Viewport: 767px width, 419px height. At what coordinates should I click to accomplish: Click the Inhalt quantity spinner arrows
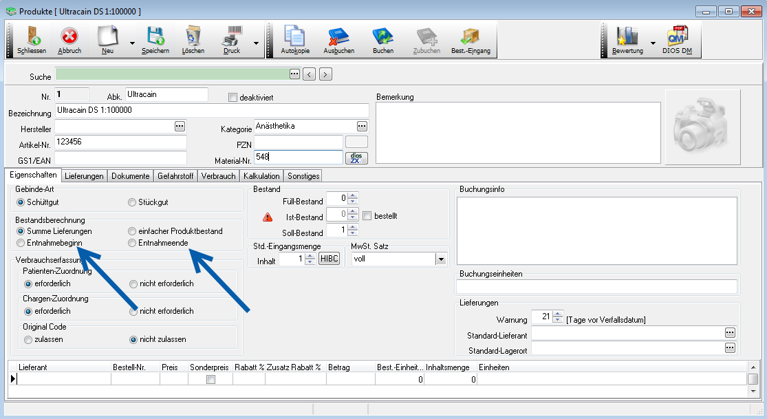click(310, 259)
